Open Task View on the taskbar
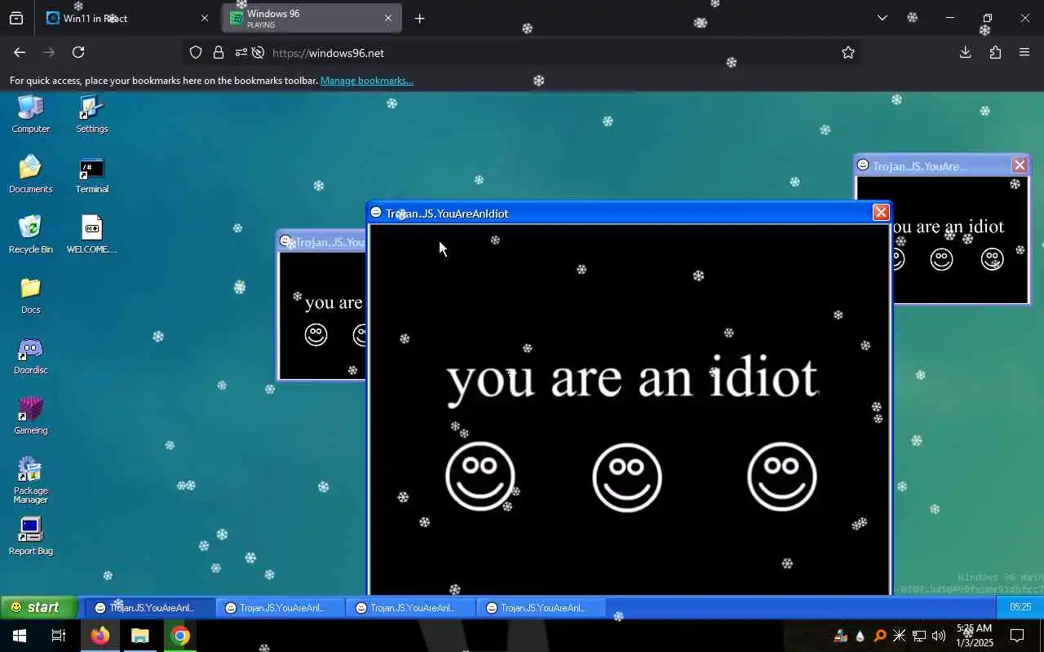 59,636
